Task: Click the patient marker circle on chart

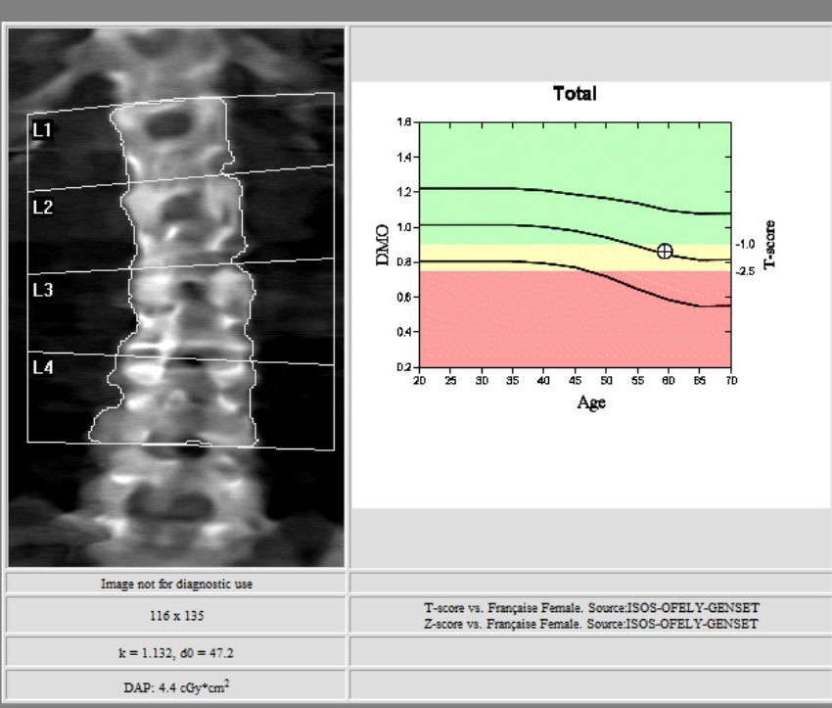Action: coord(665,251)
